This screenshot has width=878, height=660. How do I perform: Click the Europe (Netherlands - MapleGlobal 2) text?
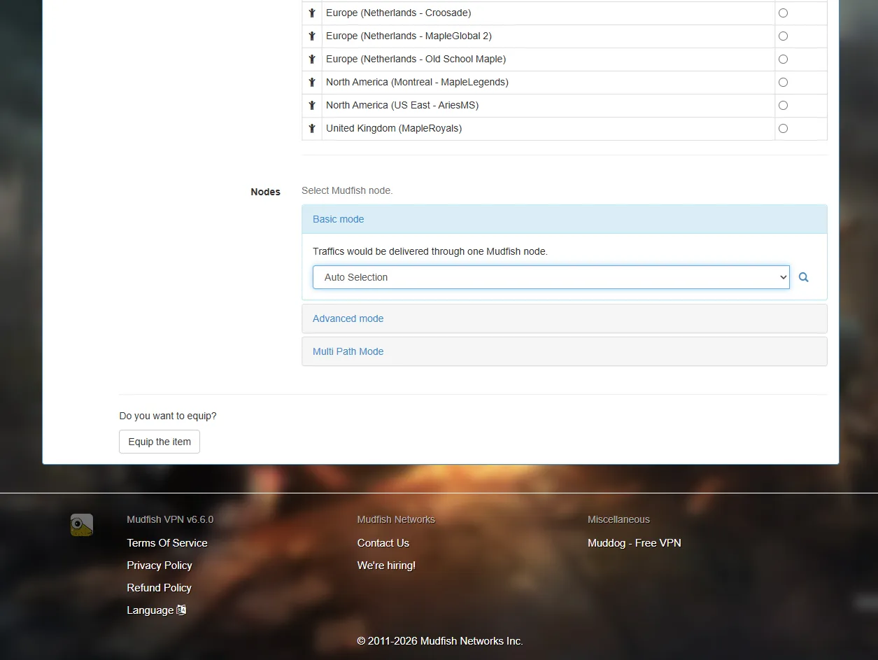click(x=409, y=36)
